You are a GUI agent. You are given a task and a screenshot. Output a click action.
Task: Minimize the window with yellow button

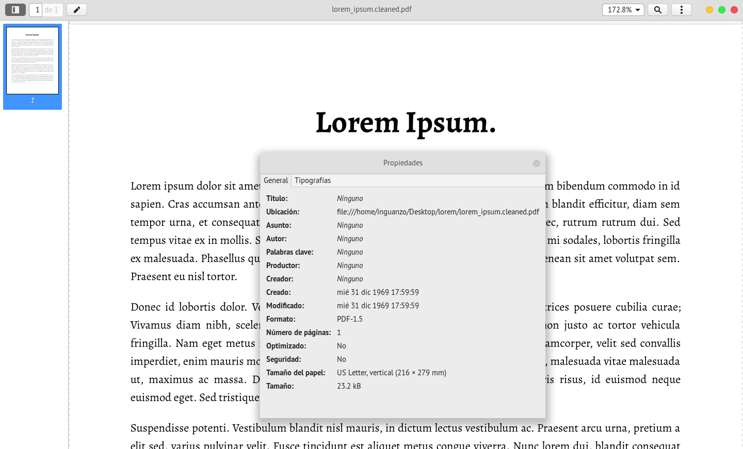point(709,10)
